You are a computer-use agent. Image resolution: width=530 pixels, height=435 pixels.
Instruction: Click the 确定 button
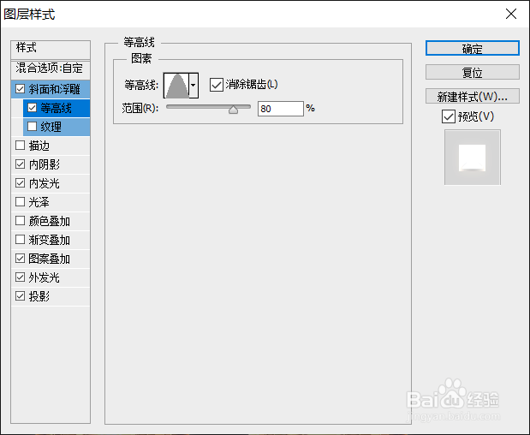tap(472, 48)
